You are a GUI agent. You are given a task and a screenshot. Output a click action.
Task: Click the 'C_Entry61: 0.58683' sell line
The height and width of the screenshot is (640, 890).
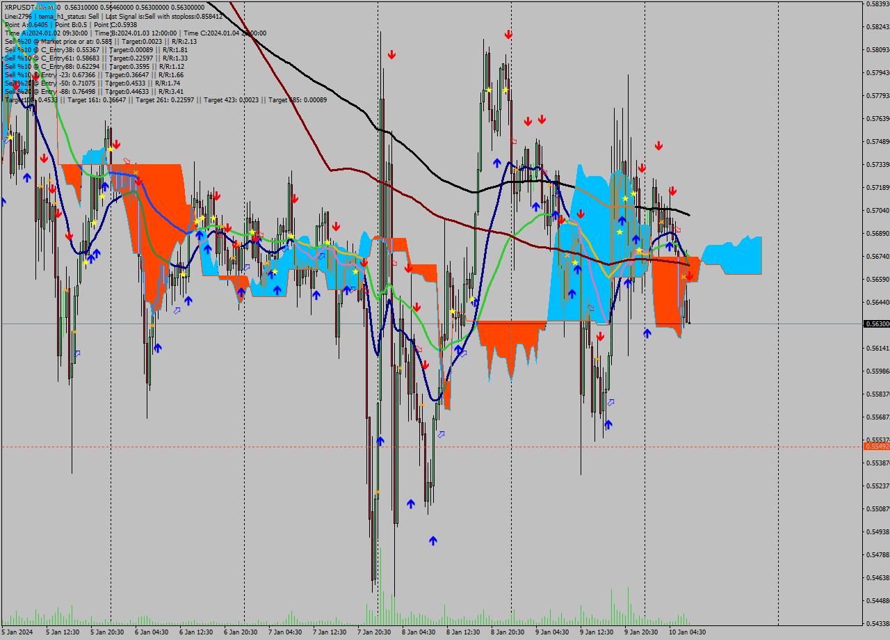(96, 58)
